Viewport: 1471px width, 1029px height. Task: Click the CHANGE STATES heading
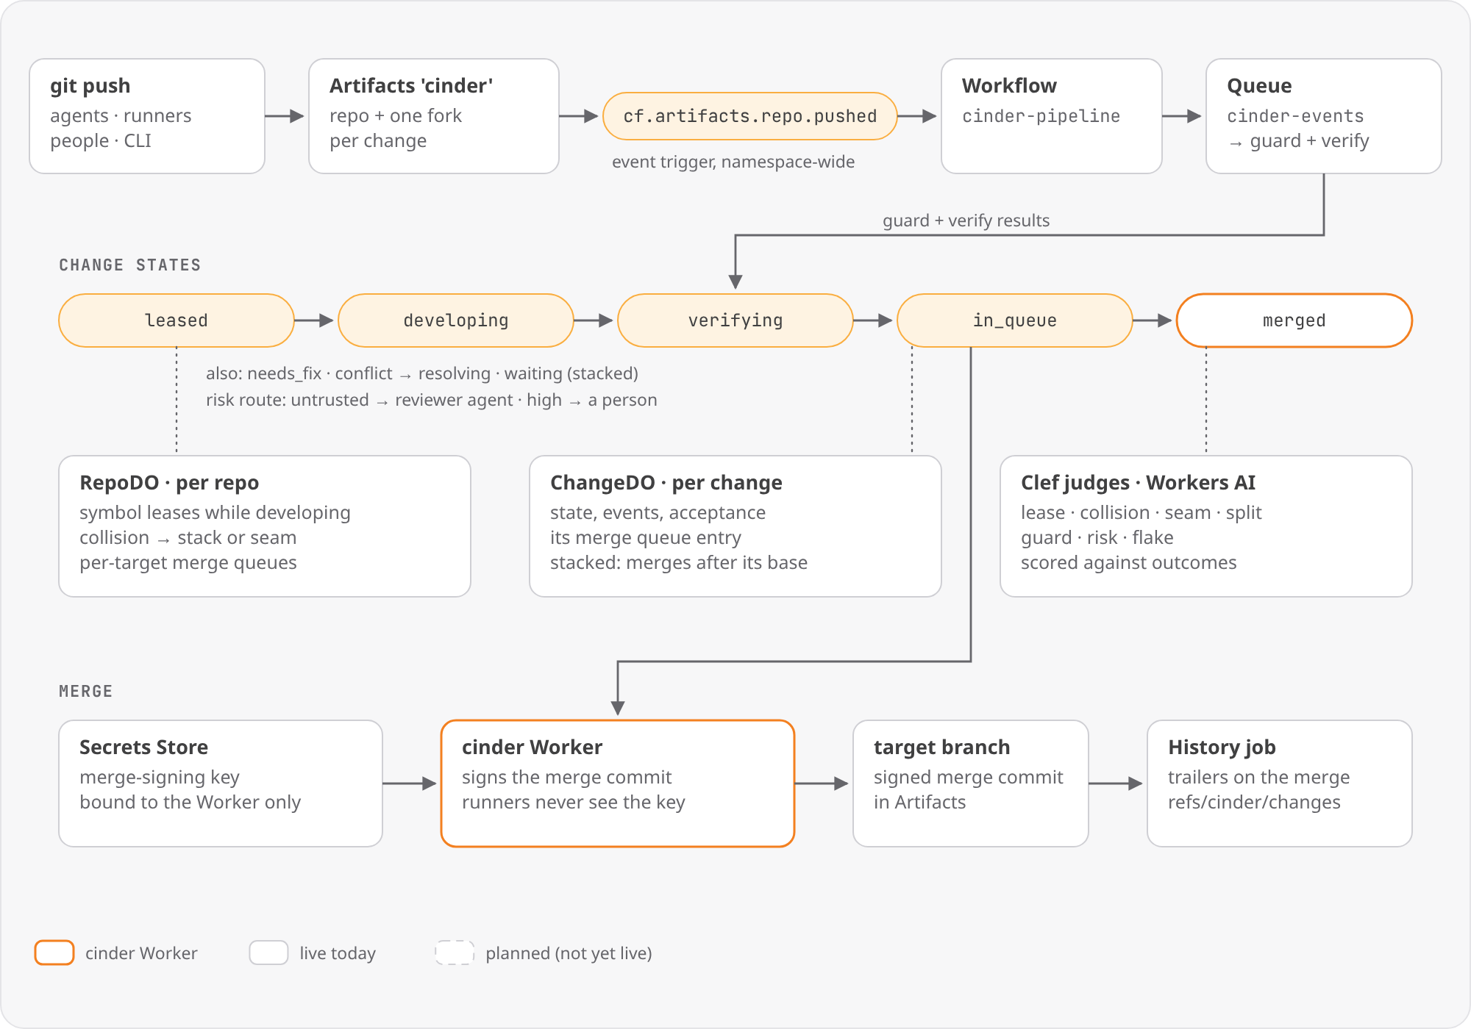tap(130, 265)
